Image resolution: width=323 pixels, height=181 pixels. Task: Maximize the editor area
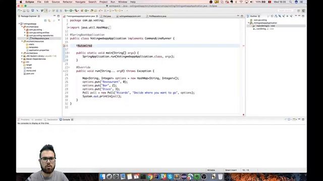tap(242, 16)
